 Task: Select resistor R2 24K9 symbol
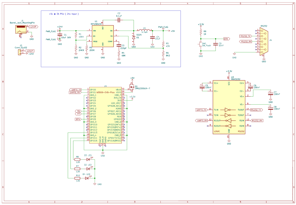click(76, 49)
